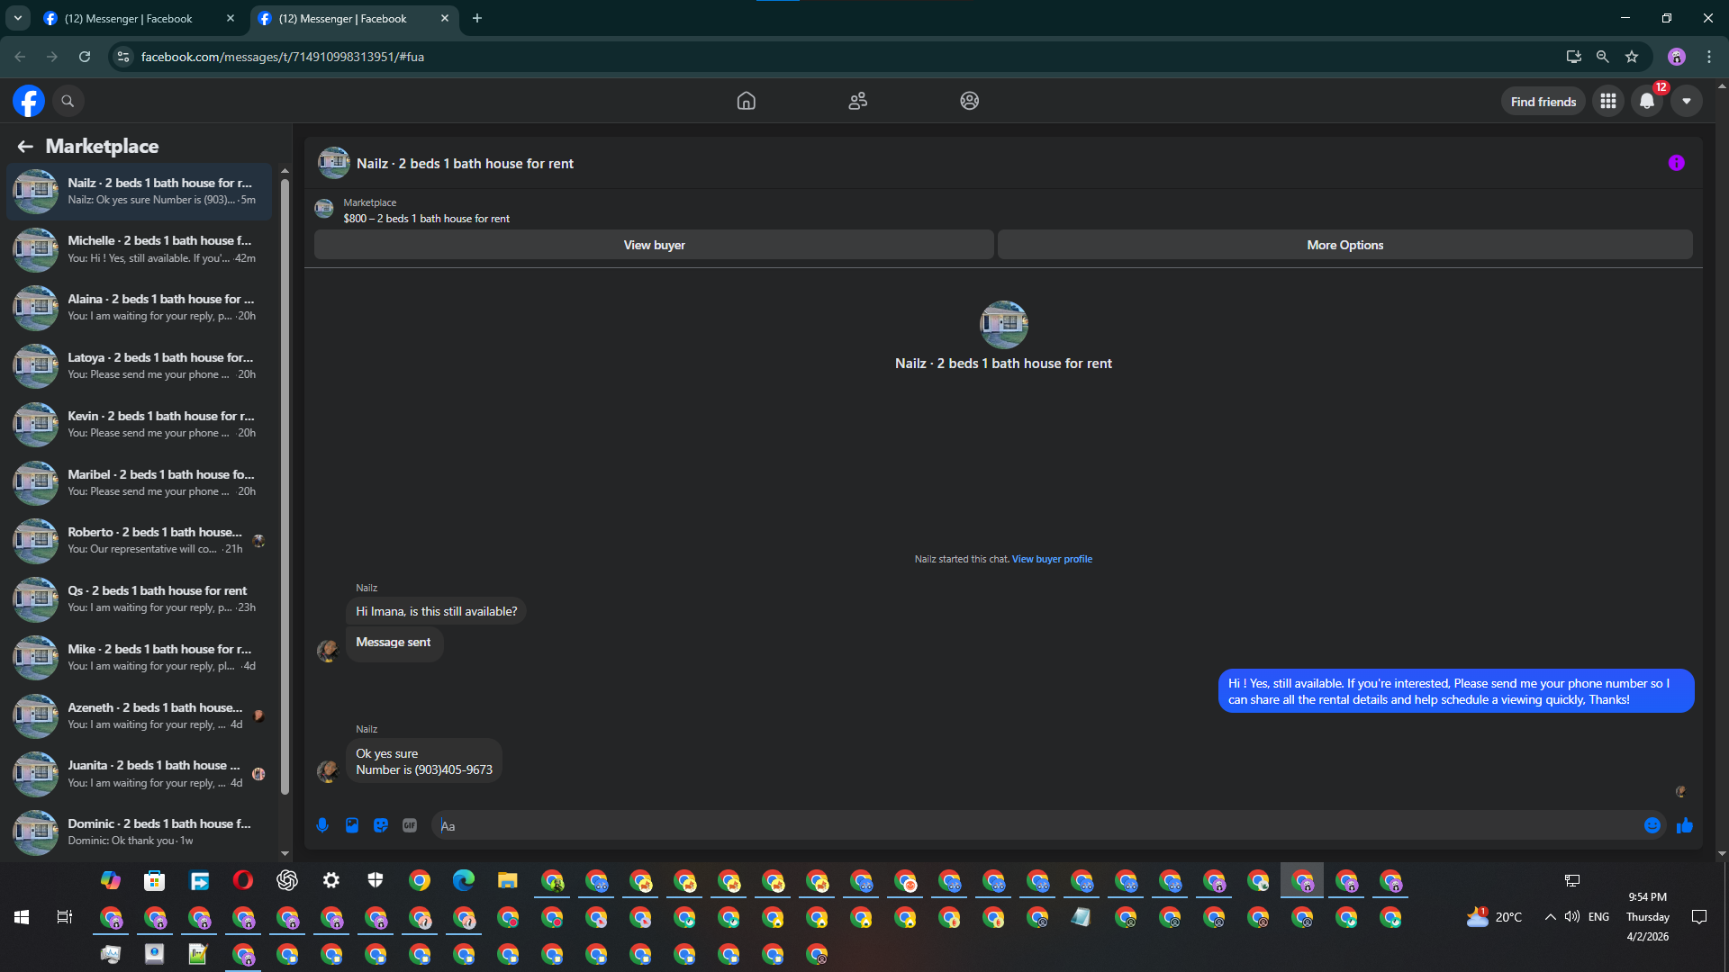
Task: Open conversation information icon
Action: click(1676, 163)
